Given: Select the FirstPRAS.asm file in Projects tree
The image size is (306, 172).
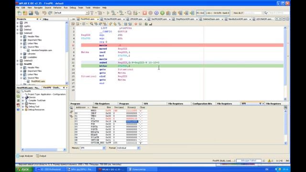Looking at the screenshot, I should pyautogui.click(x=38, y=81).
